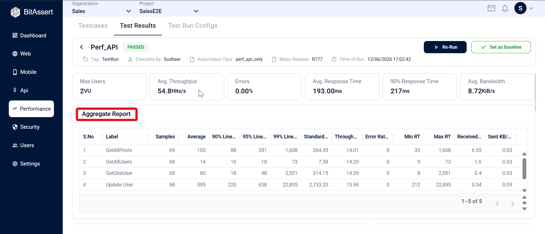Click the Re-Run button
The width and height of the screenshot is (545, 234).
tap(445, 47)
